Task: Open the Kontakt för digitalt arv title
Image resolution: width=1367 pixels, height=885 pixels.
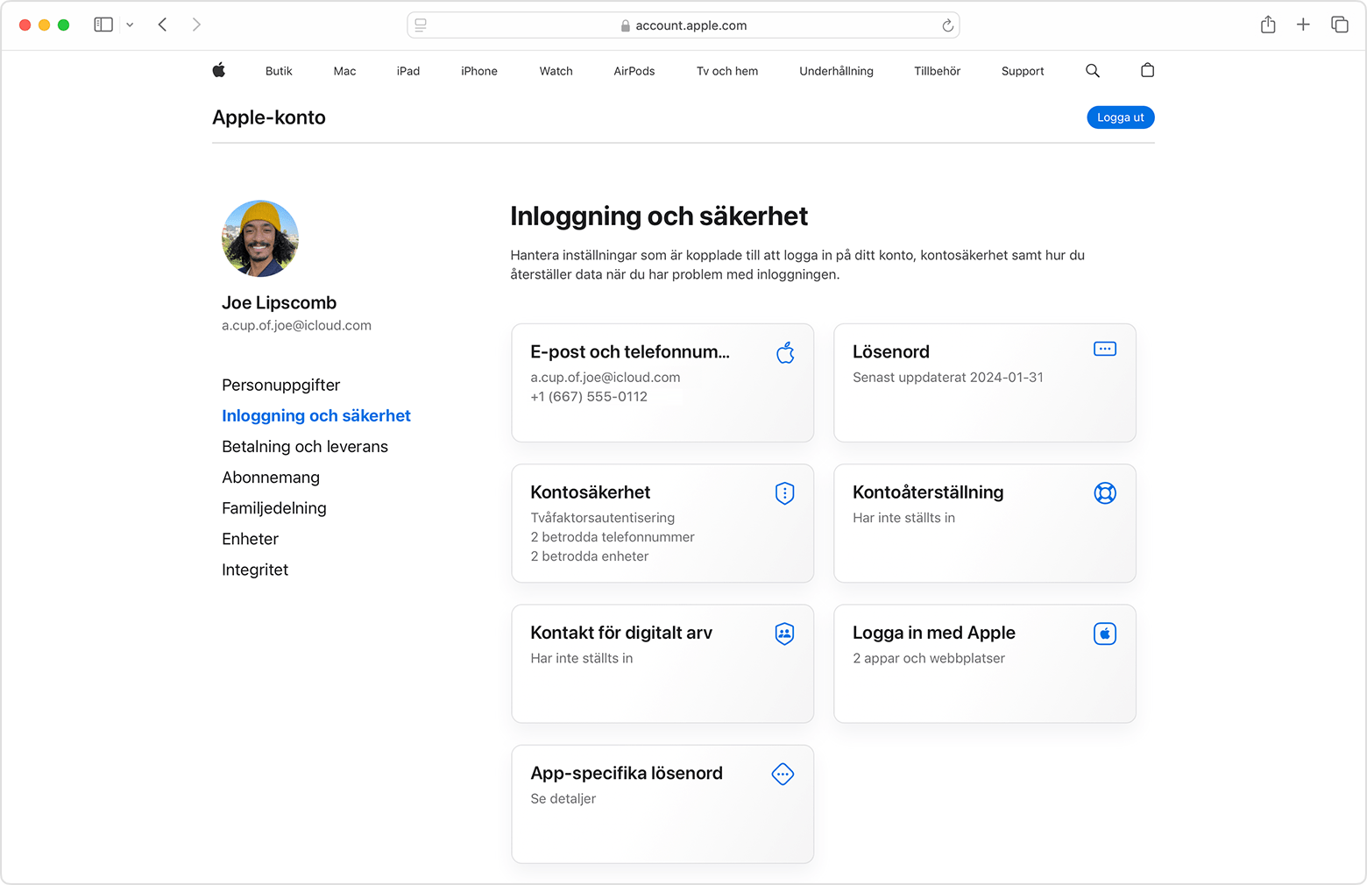Action: point(621,633)
